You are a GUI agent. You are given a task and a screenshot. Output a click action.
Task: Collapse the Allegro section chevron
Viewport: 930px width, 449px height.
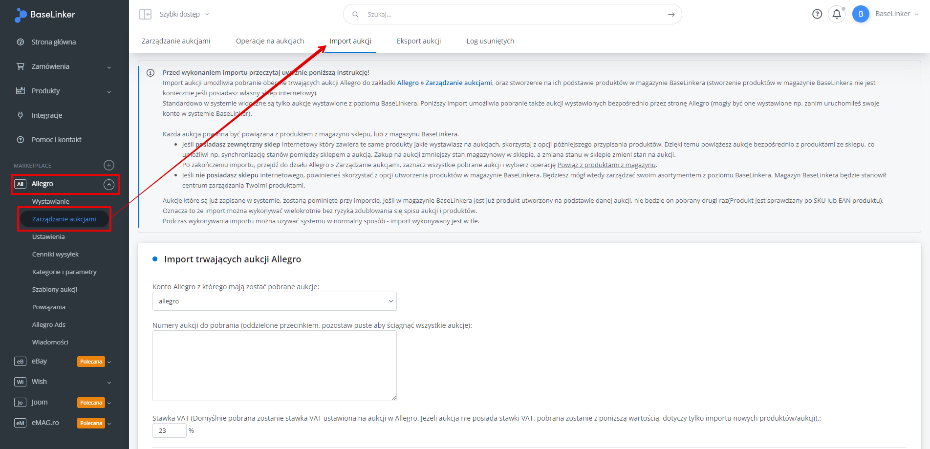[109, 184]
